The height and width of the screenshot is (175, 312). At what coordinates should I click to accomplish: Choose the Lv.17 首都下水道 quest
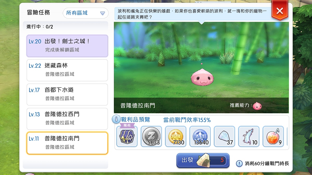(67, 95)
